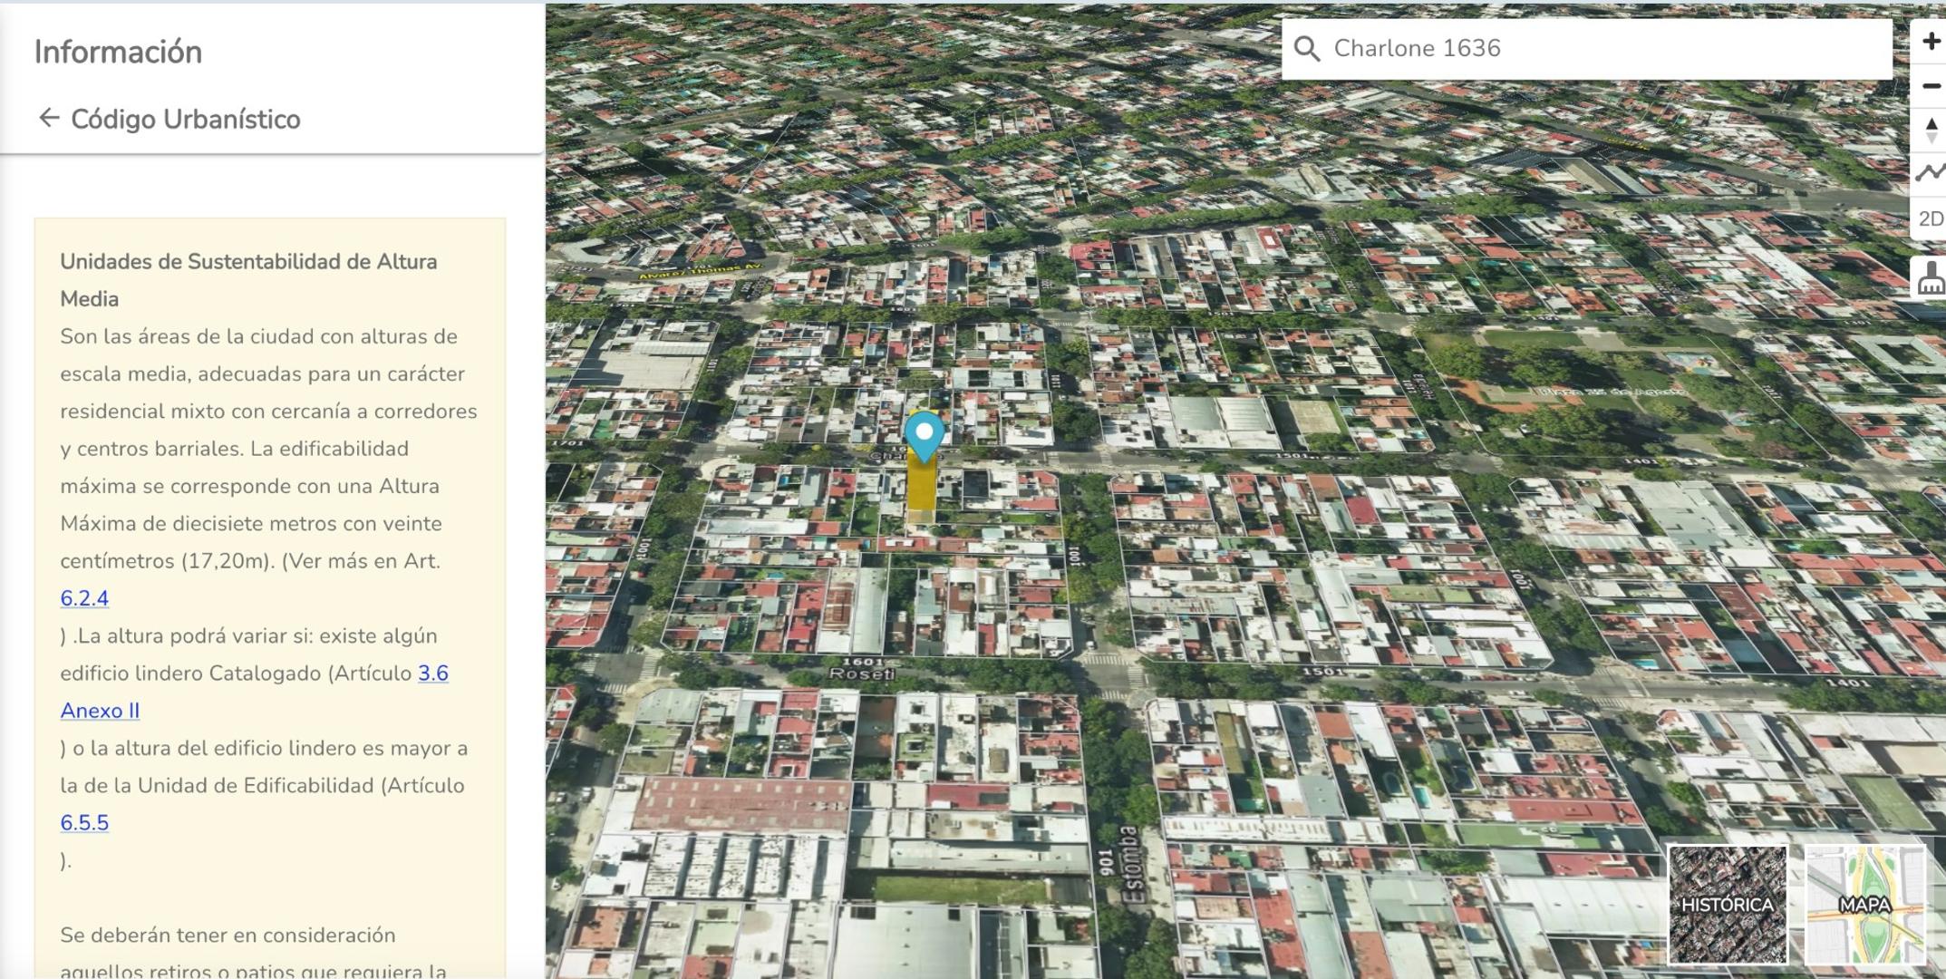This screenshot has height=979, width=1946.
Task: Reset map orientation with compass button
Action: (1931, 131)
